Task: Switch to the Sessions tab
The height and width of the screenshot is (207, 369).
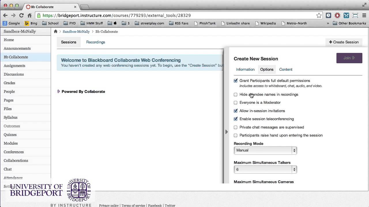Action: point(69,42)
